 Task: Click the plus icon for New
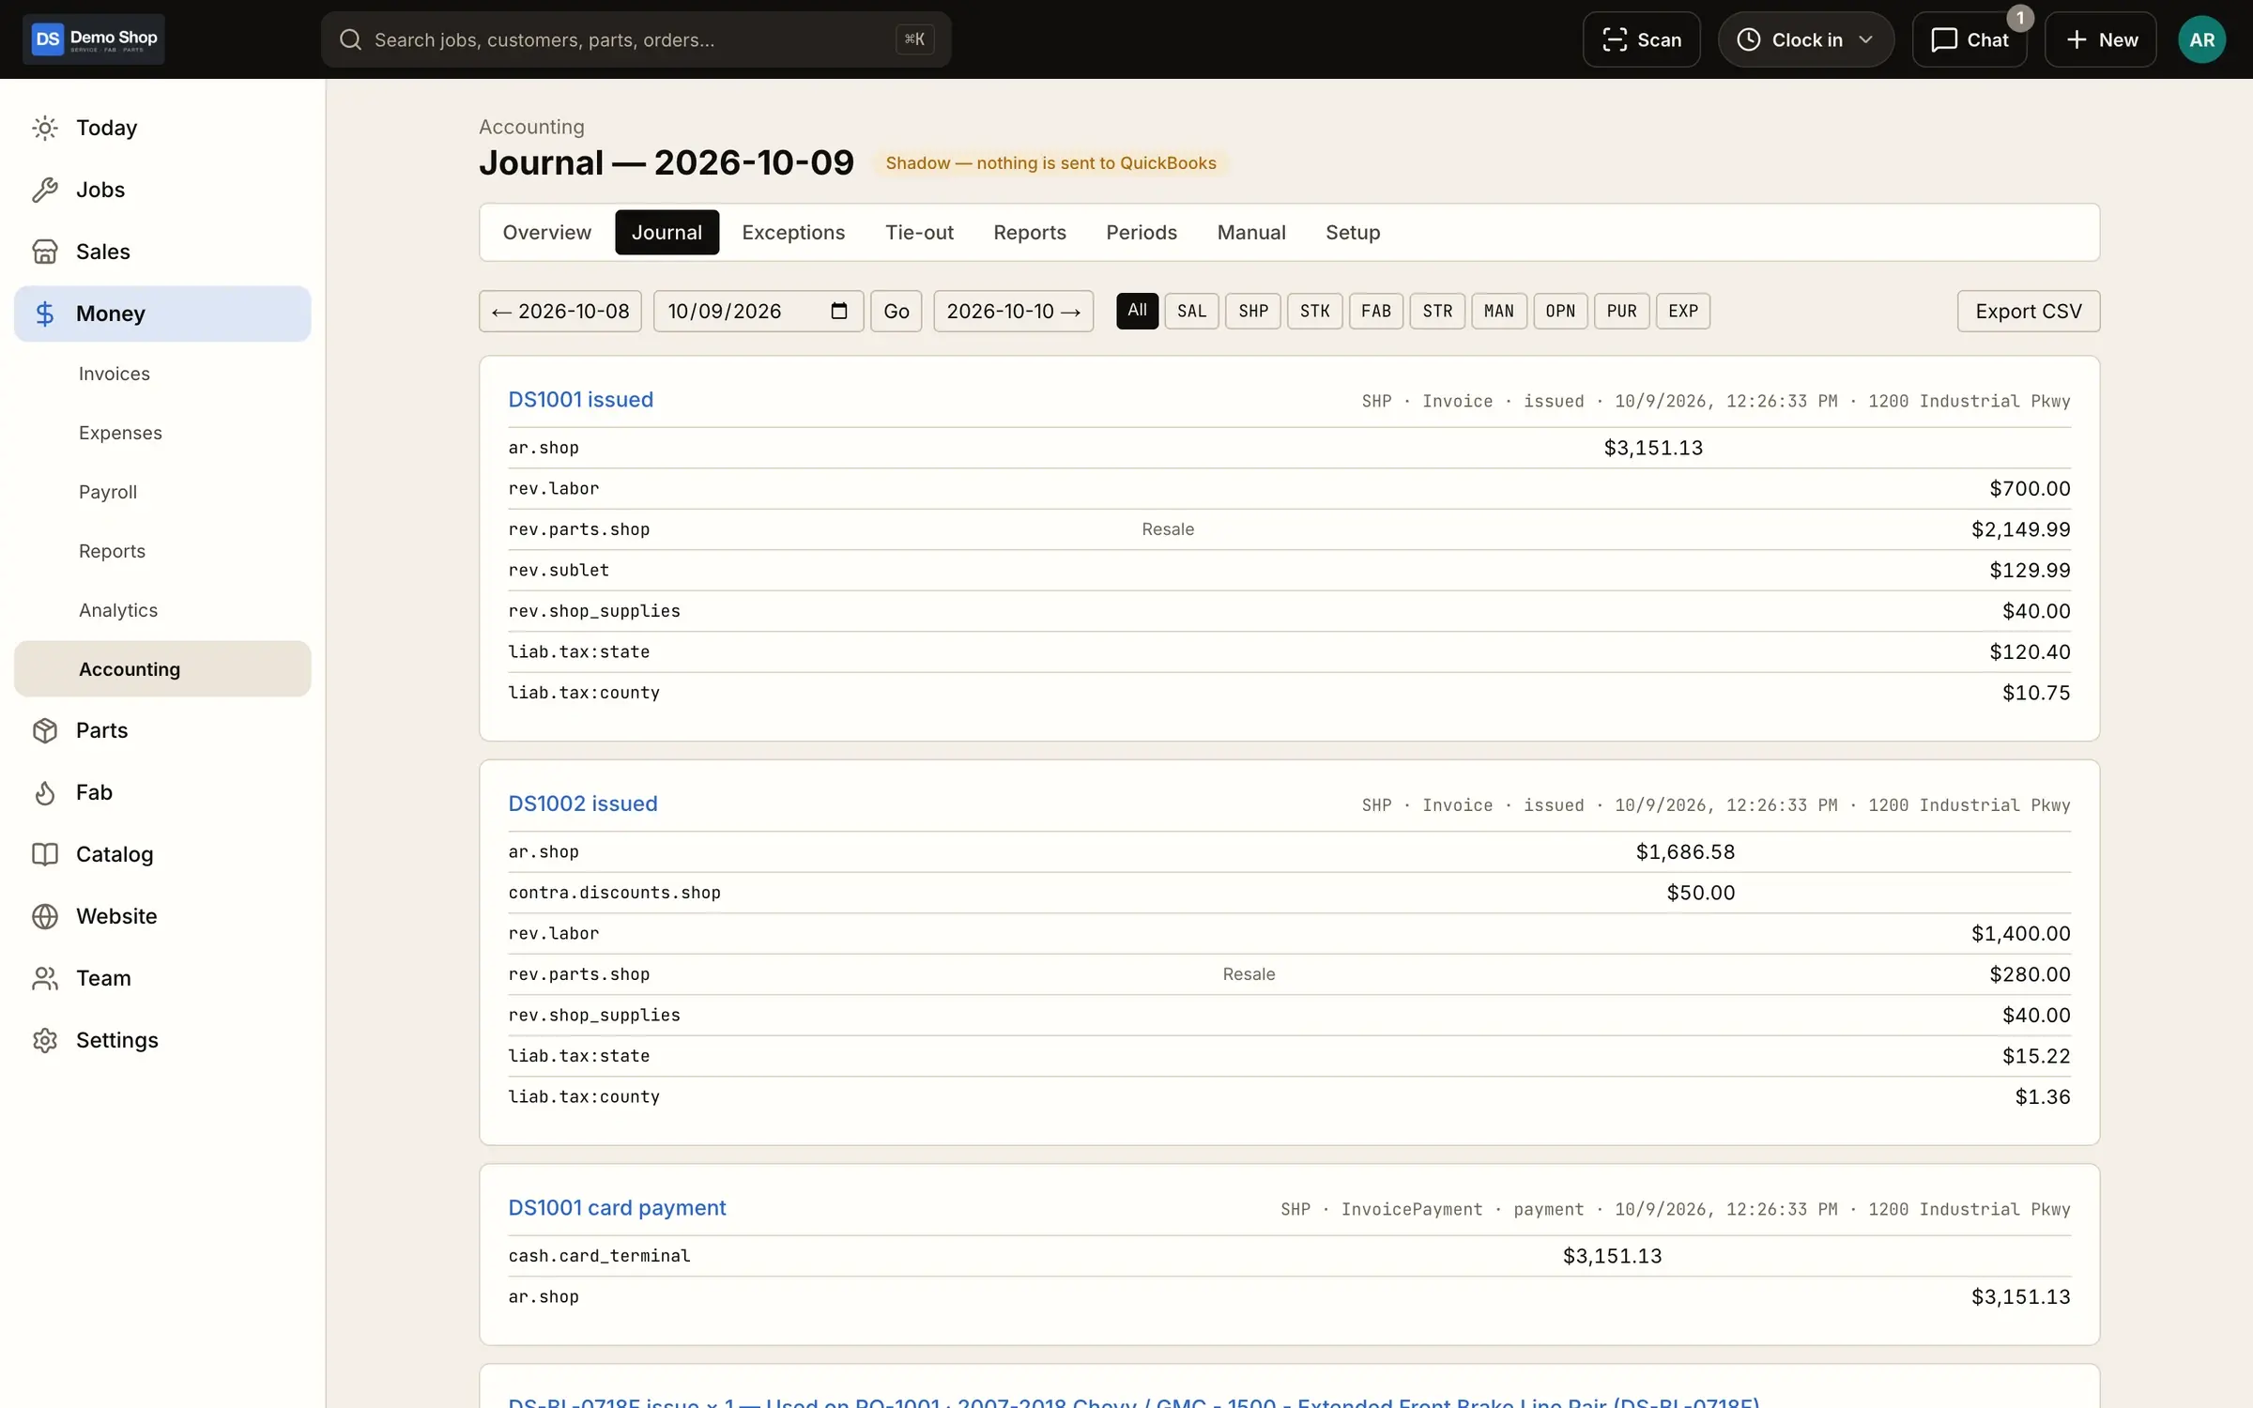pos(2077,39)
